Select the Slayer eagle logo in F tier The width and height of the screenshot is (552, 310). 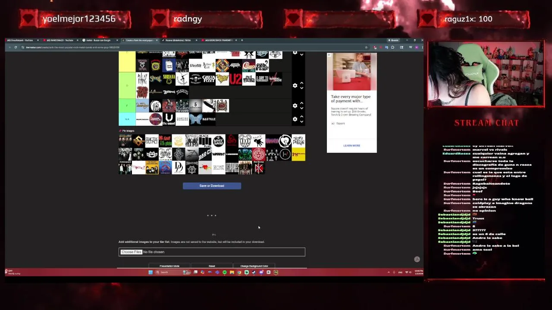(222, 105)
